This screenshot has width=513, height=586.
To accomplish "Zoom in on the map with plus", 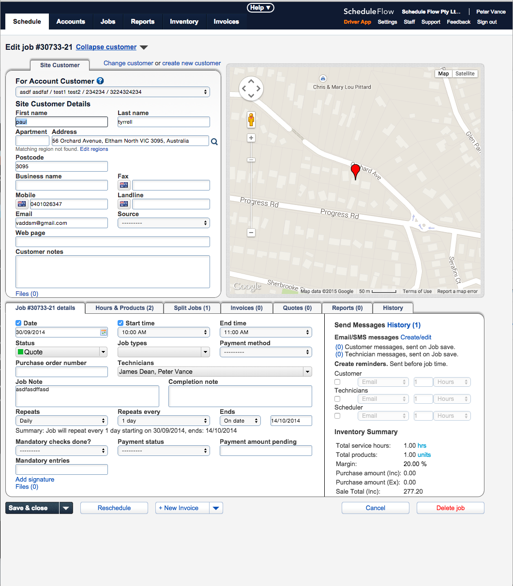I will pos(251,138).
